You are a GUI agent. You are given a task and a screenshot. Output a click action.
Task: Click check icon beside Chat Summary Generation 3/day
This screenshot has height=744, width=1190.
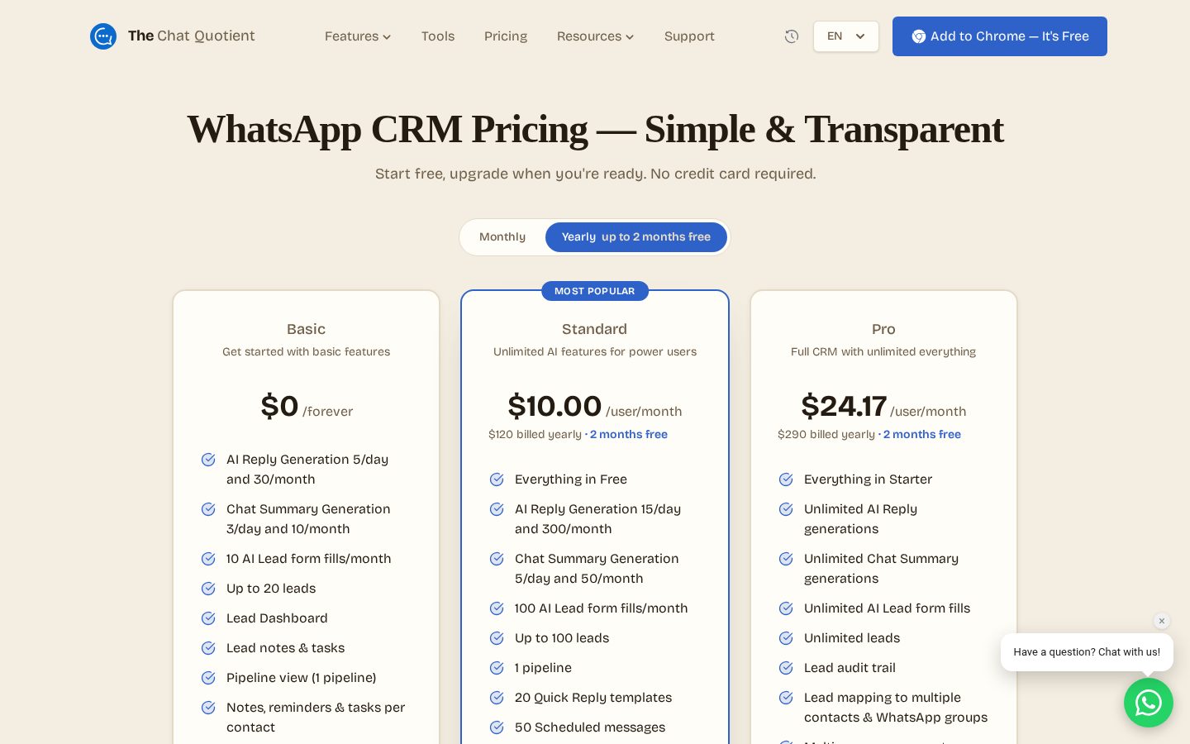coord(209,509)
